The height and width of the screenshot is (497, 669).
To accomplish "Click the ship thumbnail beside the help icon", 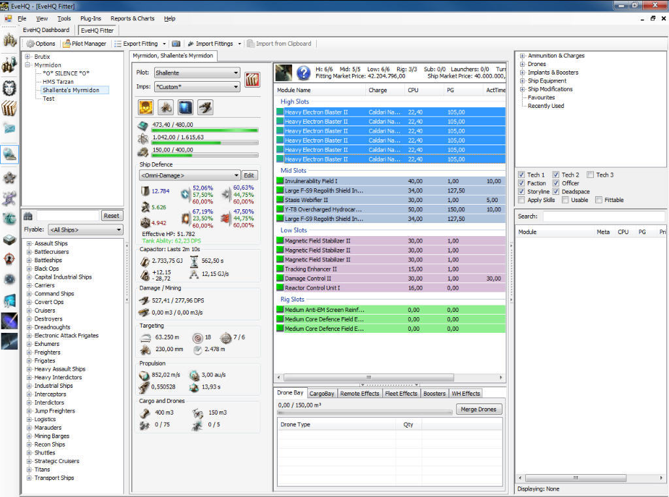I will pyautogui.click(x=284, y=73).
